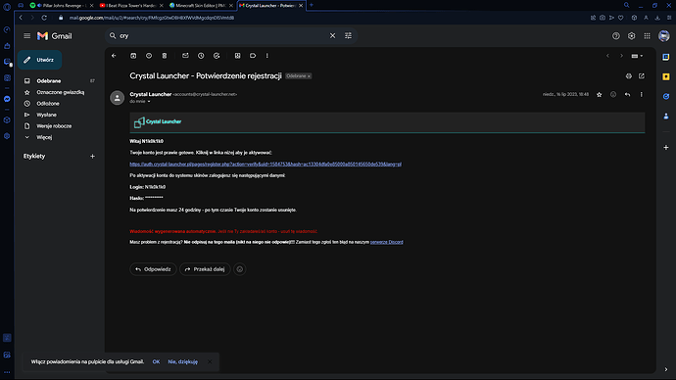Reply using arrow icon in message header
676x380 pixels.
click(x=627, y=94)
